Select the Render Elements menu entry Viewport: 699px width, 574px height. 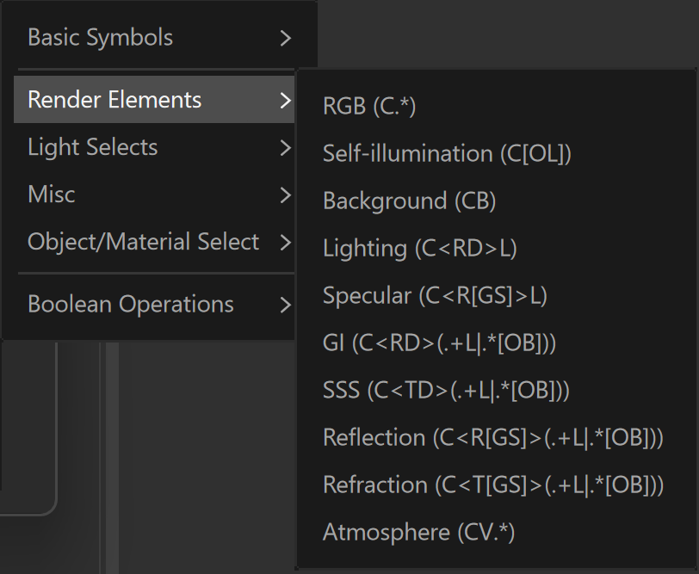pyautogui.click(x=154, y=99)
